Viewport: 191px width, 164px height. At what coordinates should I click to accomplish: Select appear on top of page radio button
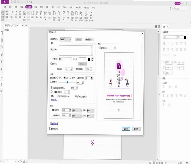point(76,96)
